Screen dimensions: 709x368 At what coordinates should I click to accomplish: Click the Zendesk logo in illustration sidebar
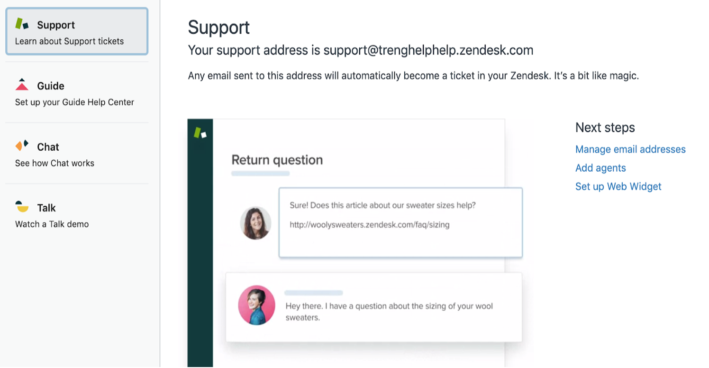[200, 133]
